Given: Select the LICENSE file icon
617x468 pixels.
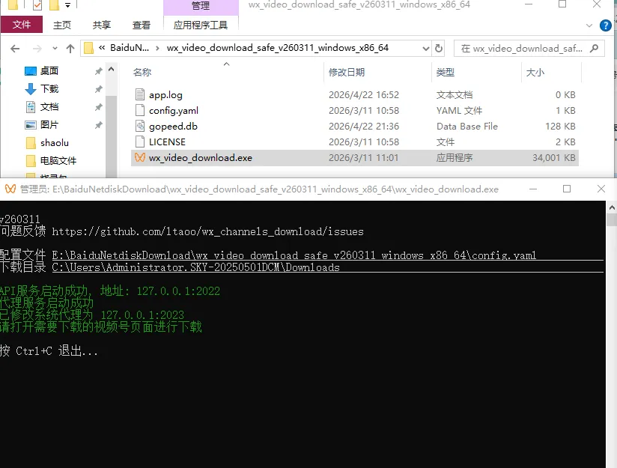Looking at the screenshot, I should 140,142.
